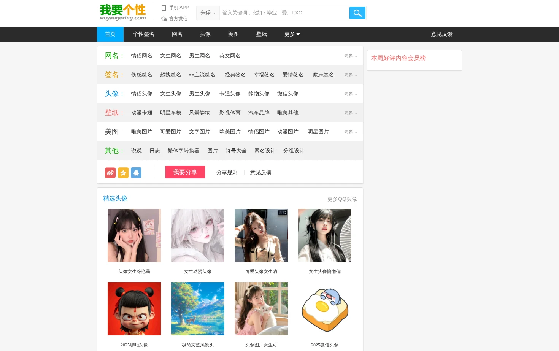
Task: Open the 伤感签名 category link
Action: (x=141, y=75)
